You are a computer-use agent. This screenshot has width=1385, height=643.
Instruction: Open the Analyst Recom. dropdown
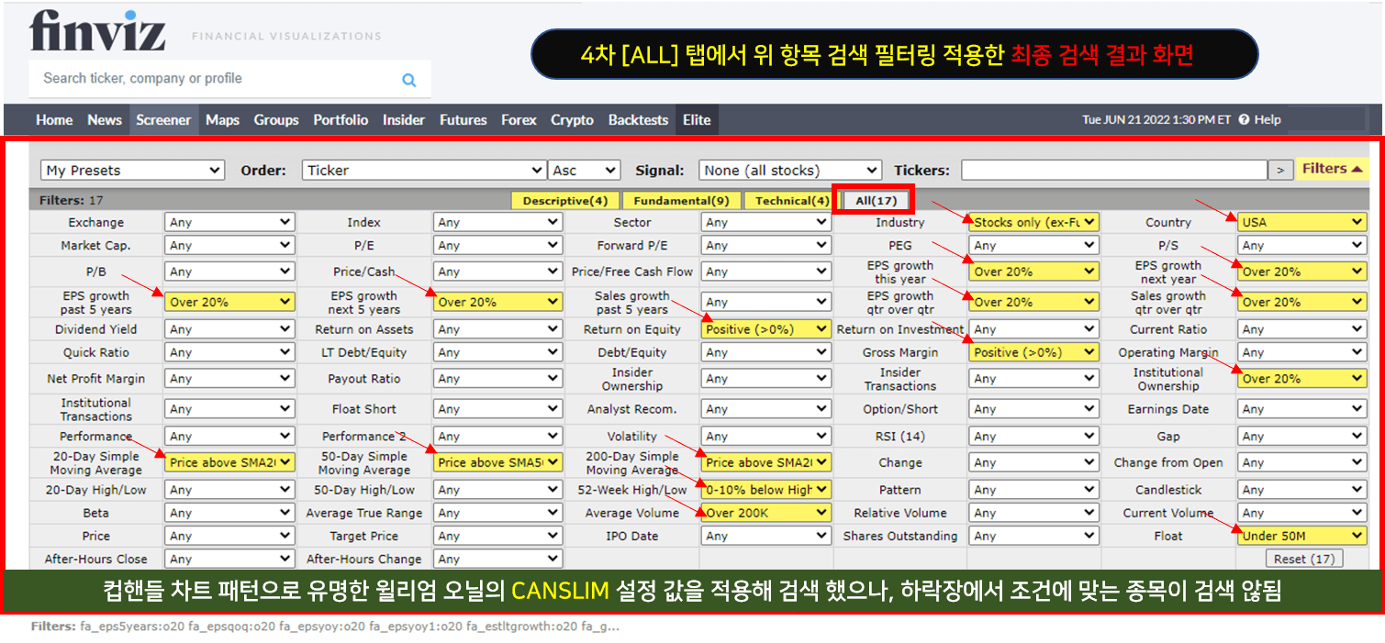(x=765, y=409)
